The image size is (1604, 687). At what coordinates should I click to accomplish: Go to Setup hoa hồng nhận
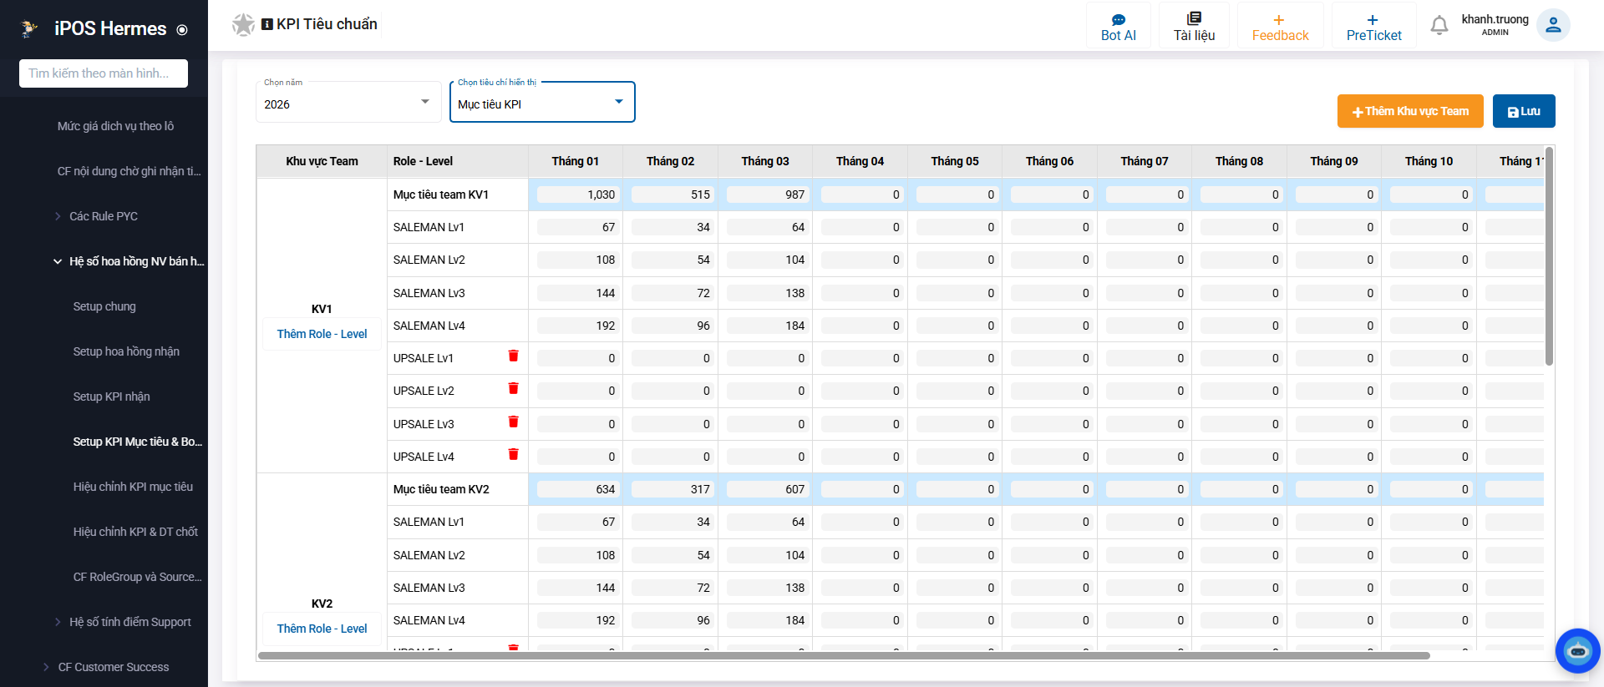point(126,351)
